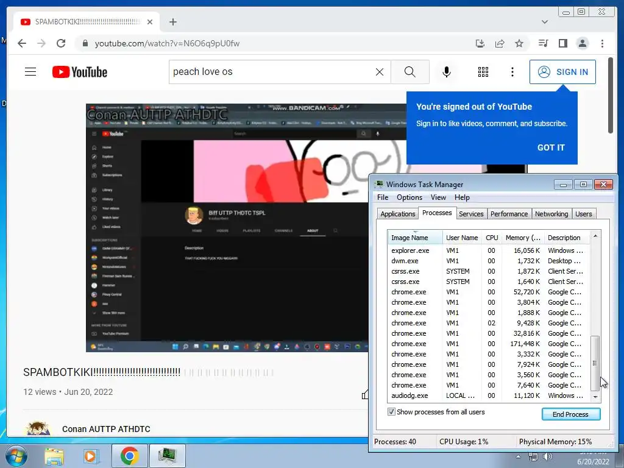Click the video player thumbnail
Image resolution: width=624 pixels, height=468 pixels.
pos(227,228)
